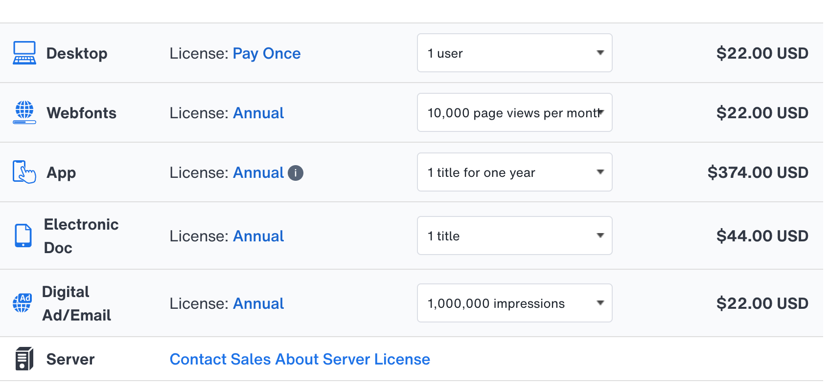Click the 'Pay Once' license link

(266, 53)
